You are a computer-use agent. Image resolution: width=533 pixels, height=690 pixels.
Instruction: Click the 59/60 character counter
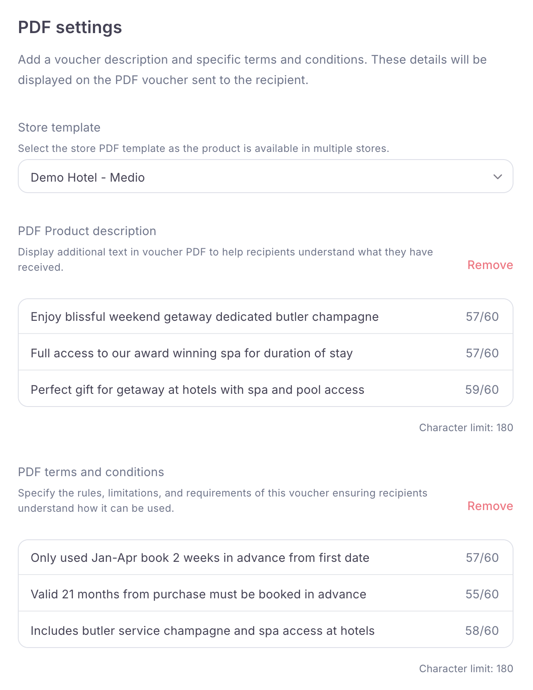point(482,390)
